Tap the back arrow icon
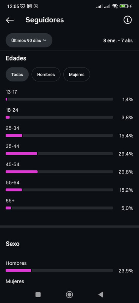This screenshot has height=303, width=139. pos(10,20)
